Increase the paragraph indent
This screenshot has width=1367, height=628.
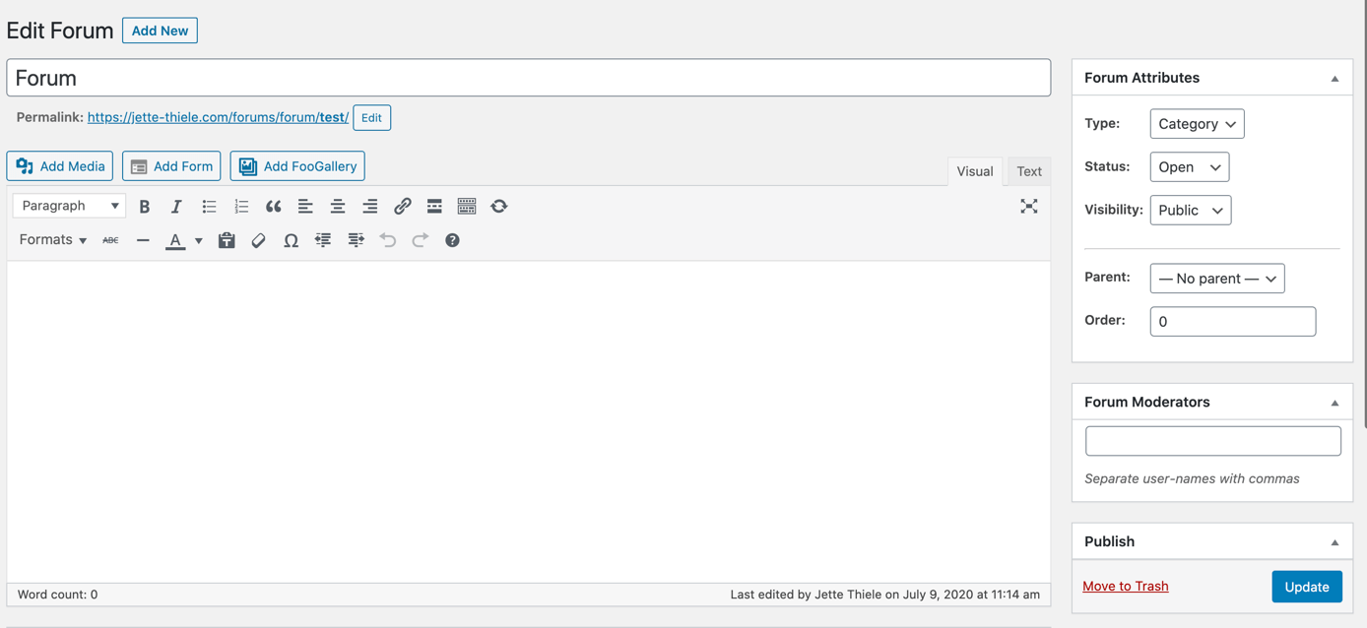tap(356, 240)
